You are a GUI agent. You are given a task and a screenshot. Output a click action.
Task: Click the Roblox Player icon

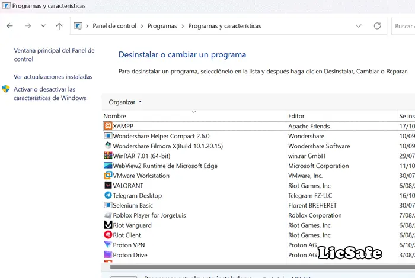[108, 215]
